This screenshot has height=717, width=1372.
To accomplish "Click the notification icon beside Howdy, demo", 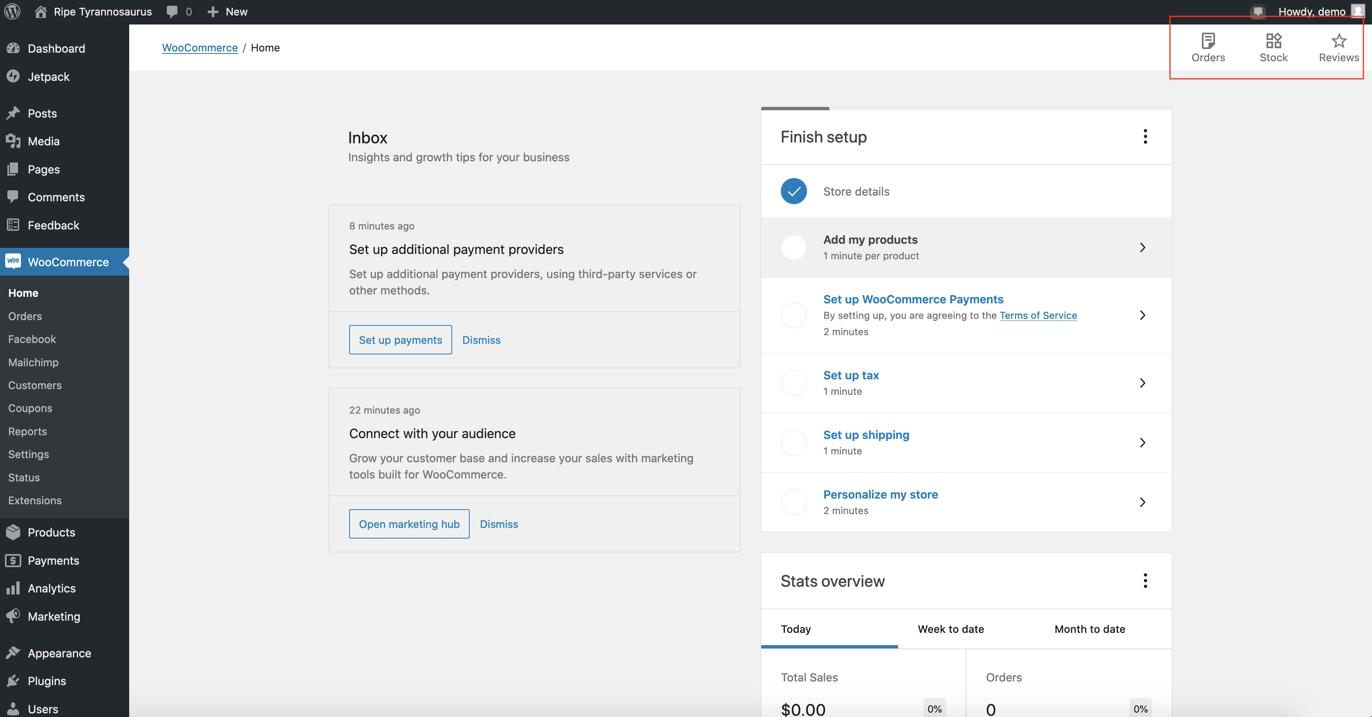I will [1258, 11].
